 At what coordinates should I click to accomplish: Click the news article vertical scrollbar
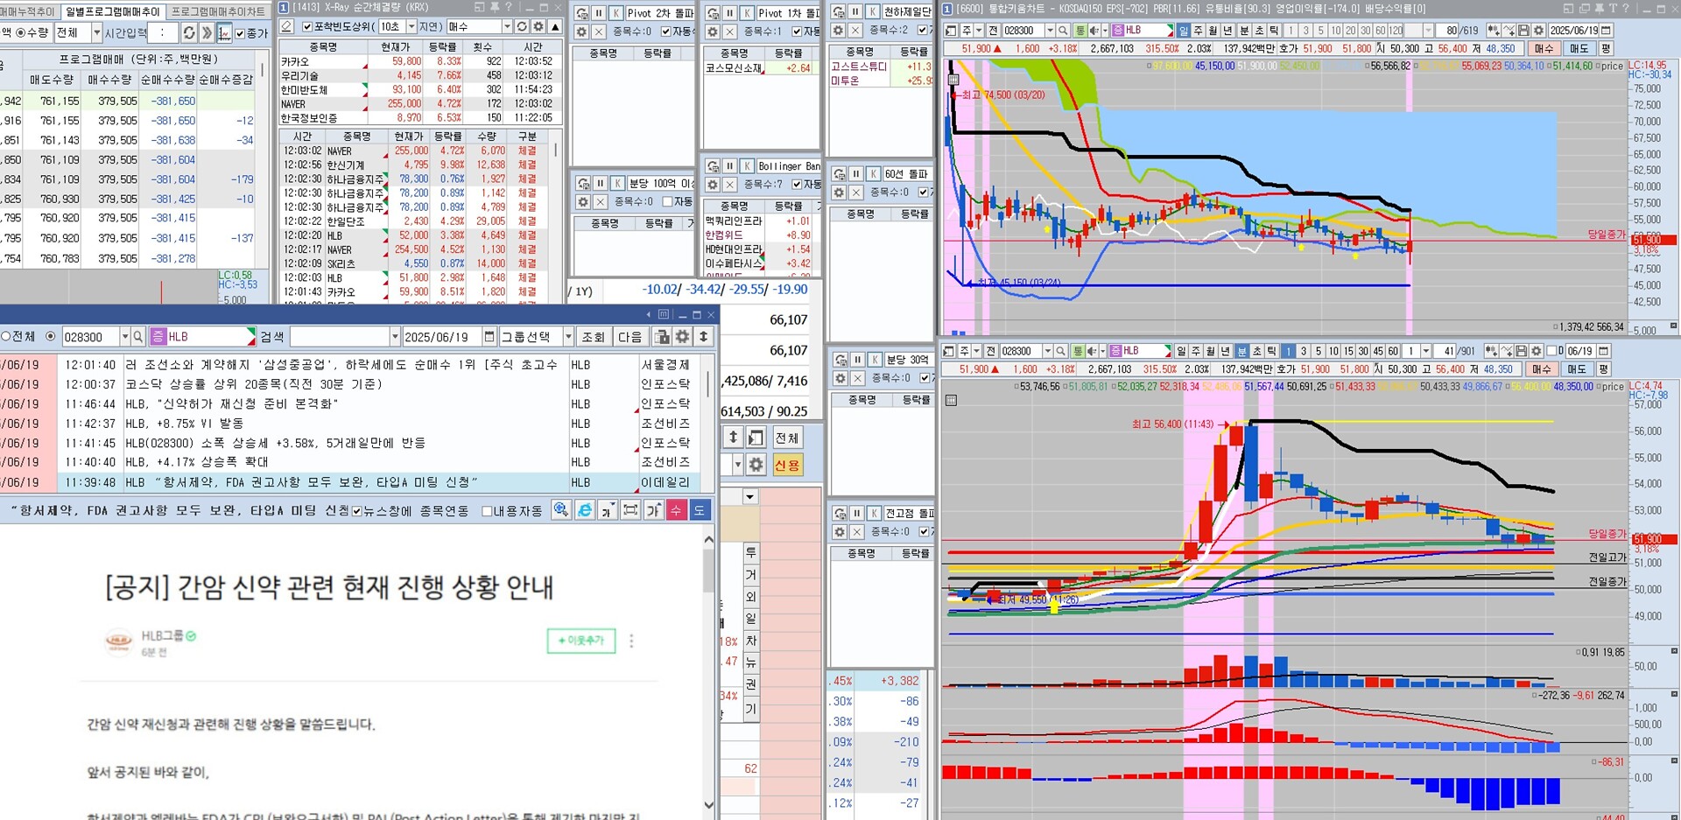point(709,673)
